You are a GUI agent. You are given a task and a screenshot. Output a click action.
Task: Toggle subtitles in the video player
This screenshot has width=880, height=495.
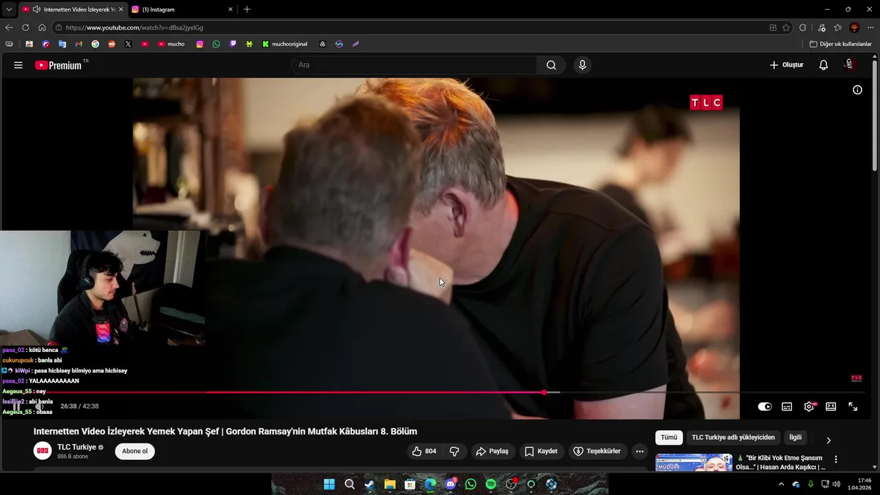pyautogui.click(x=786, y=406)
